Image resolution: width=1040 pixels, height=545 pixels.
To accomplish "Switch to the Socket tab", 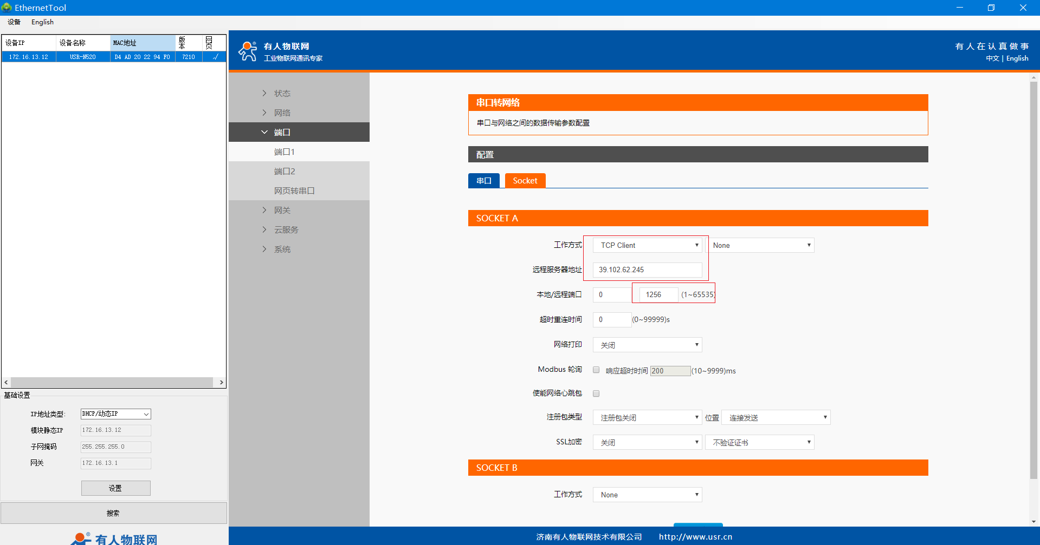I will point(525,181).
